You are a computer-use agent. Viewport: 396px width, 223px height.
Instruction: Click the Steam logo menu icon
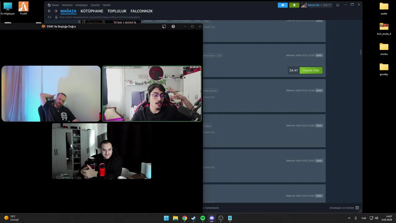click(x=49, y=5)
